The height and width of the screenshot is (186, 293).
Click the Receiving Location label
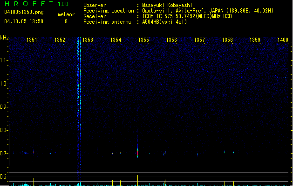(109, 11)
